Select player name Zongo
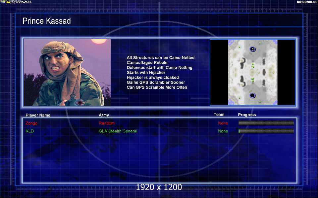The width and height of the screenshot is (318, 198). 31,123
